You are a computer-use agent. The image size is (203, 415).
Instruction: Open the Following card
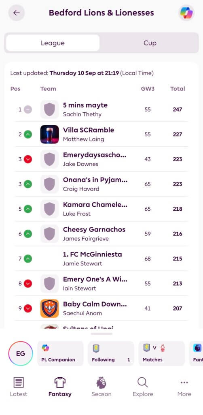(111, 353)
